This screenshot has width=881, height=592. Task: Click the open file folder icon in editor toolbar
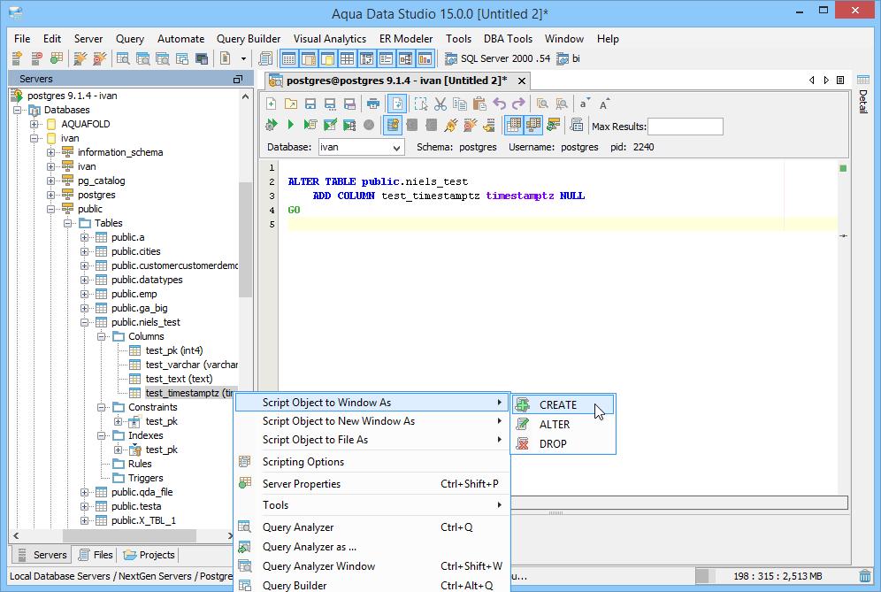coord(290,104)
